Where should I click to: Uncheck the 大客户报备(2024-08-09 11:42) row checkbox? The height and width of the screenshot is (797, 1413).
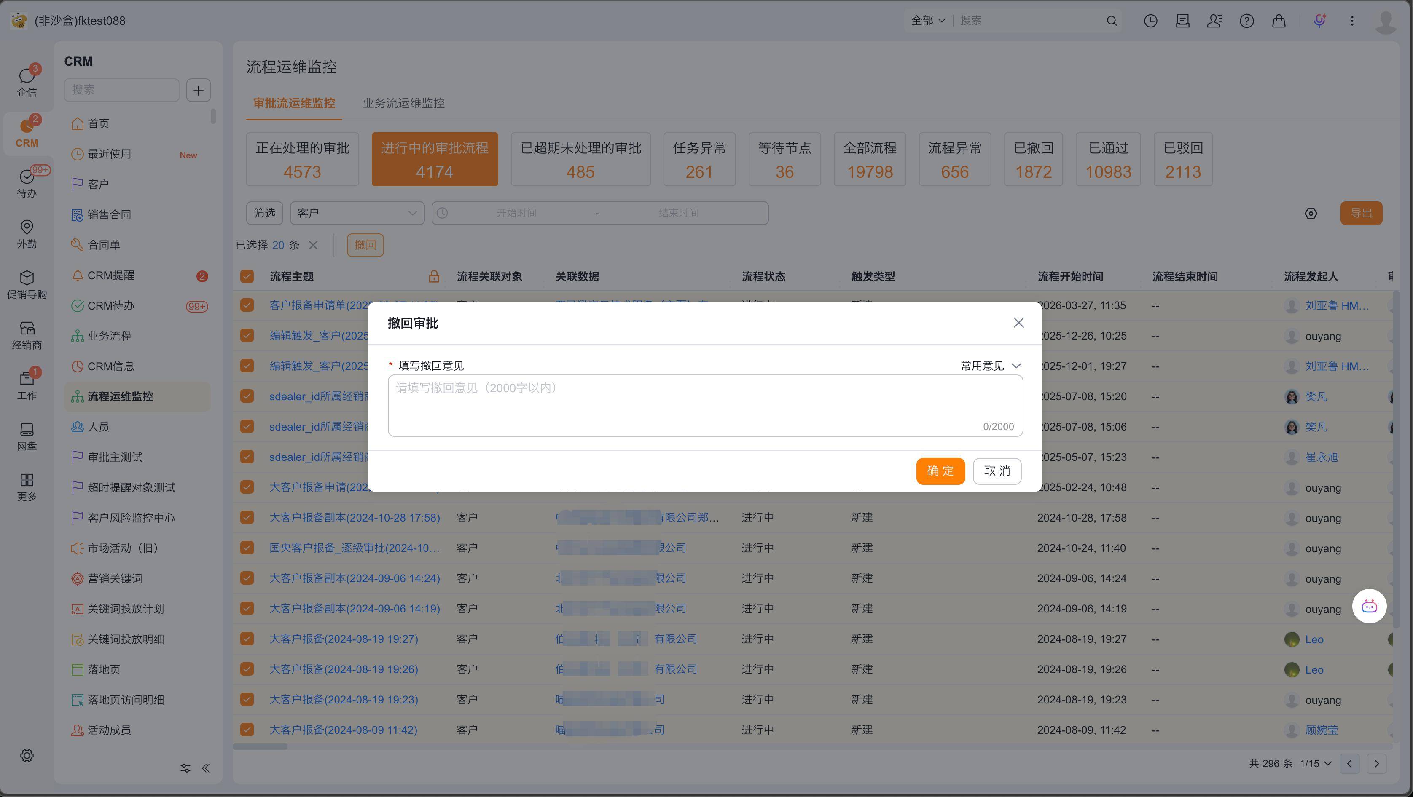[247, 730]
